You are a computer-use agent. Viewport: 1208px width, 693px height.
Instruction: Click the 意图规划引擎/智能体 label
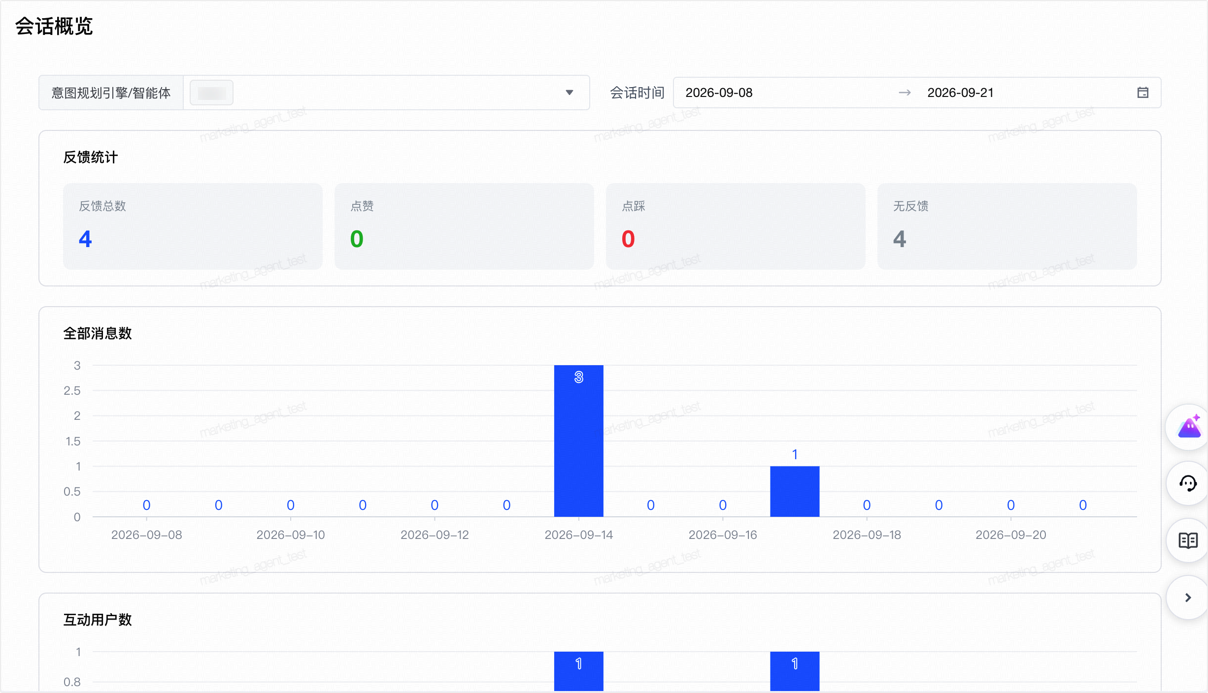(111, 93)
